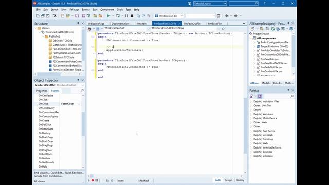Click the record macro red dot
The width and height of the screenshot is (329, 185).
(93, 180)
